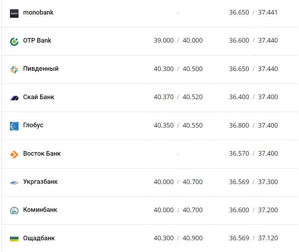299x252 pixels.
Task: Click the OTP Bank green logo
Action: click(14, 41)
